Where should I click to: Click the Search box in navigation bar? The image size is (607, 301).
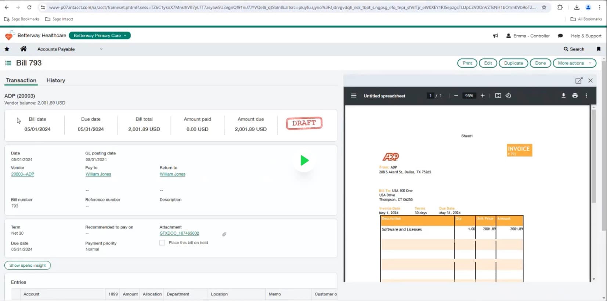[x=574, y=49]
